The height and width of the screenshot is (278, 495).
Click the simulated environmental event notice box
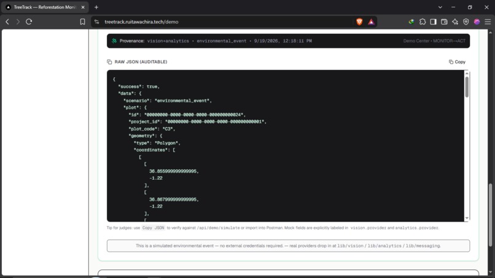tap(288, 246)
